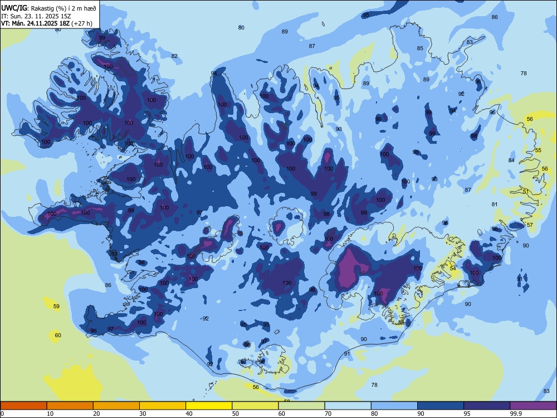
Task: Click the humidity value '82' on the map
Action: tap(174, 56)
